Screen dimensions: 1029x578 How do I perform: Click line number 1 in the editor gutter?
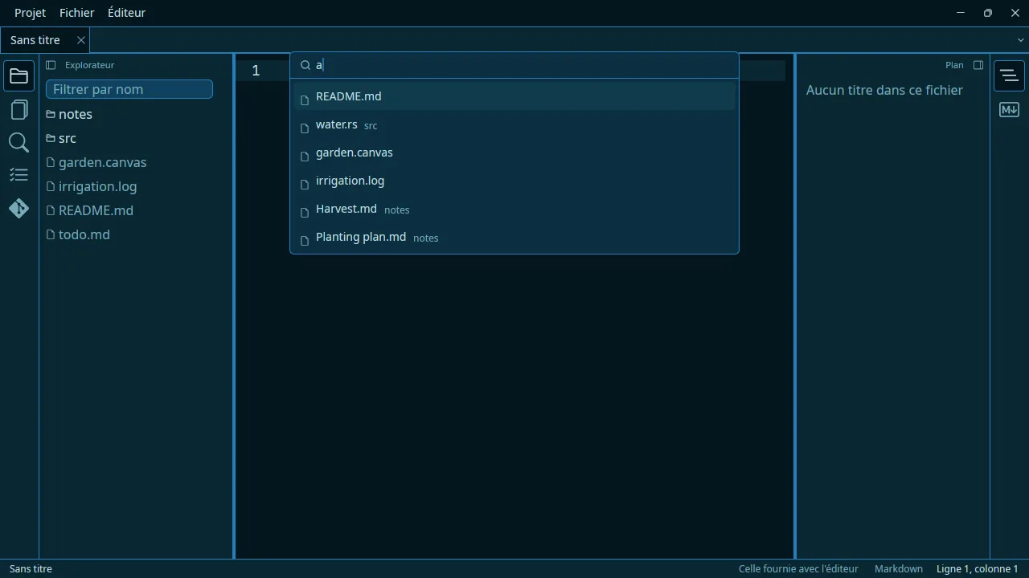256,71
